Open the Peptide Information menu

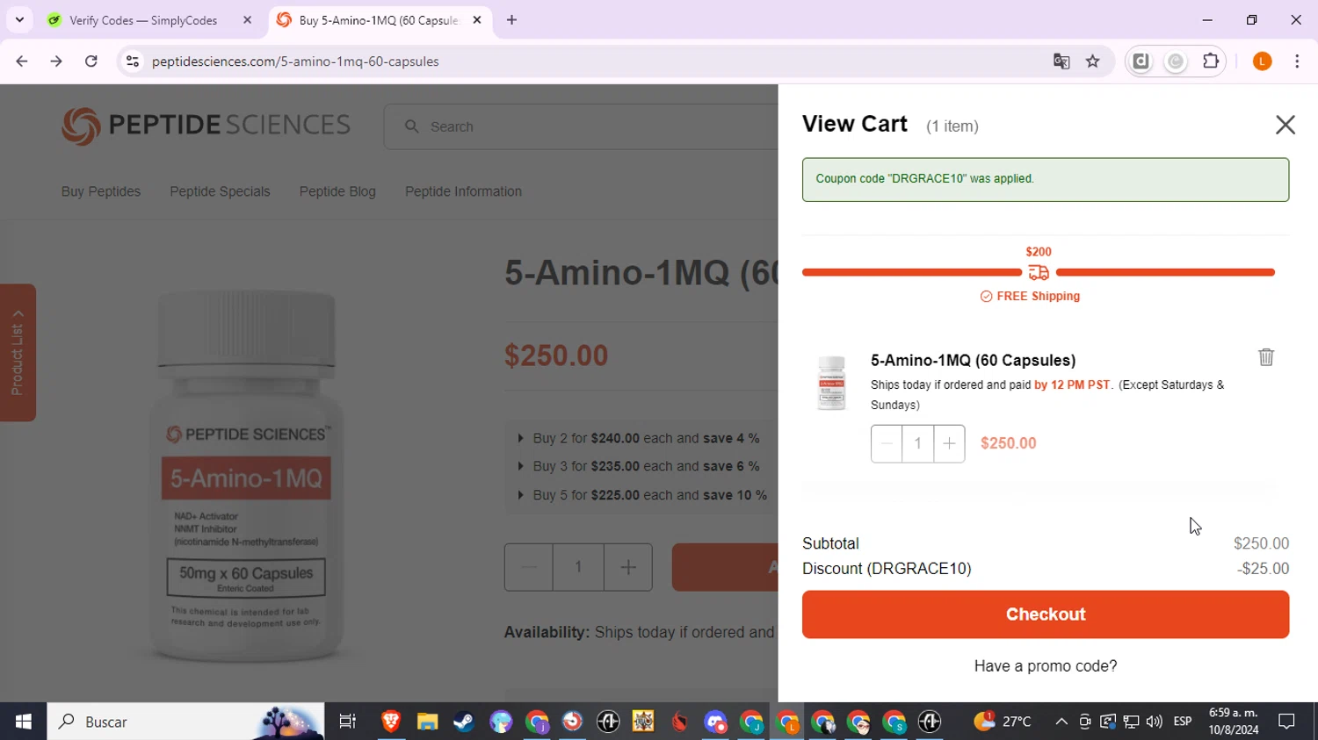pos(463,191)
